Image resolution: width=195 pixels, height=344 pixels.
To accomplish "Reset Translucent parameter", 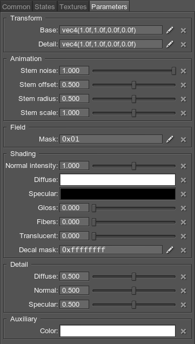I will click(183, 237).
